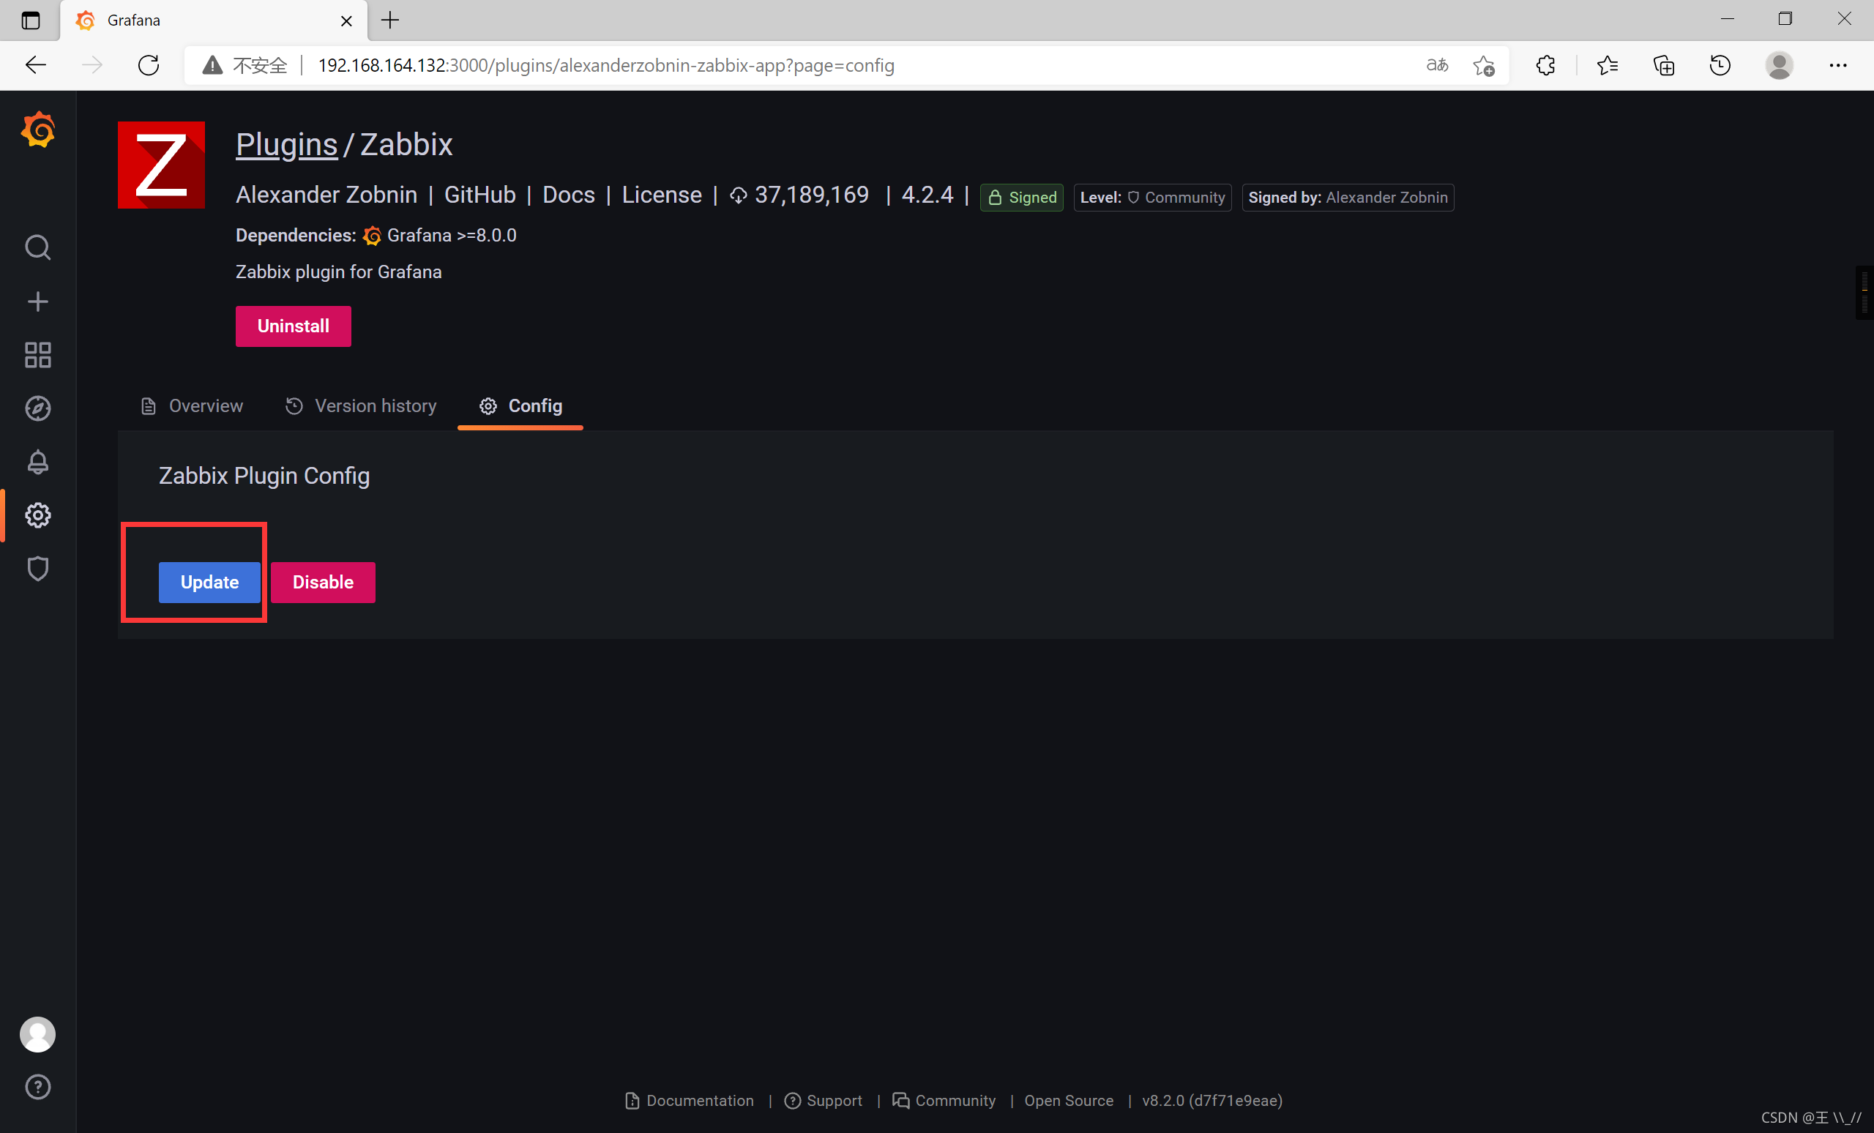Click the Disable plugin button
The height and width of the screenshot is (1133, 1874).
coord(324,583)
